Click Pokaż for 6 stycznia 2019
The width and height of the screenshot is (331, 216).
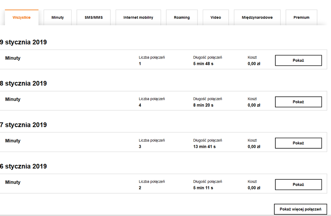point(298,185)
